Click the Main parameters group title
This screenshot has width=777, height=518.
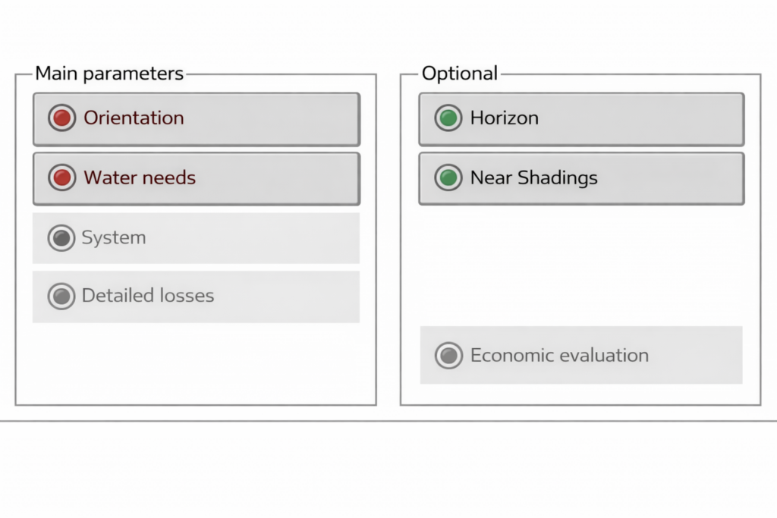tap(109, 74)
